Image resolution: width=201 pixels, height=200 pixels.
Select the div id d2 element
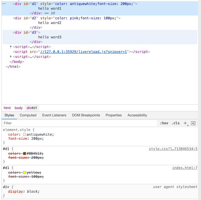tap(67, 18)
